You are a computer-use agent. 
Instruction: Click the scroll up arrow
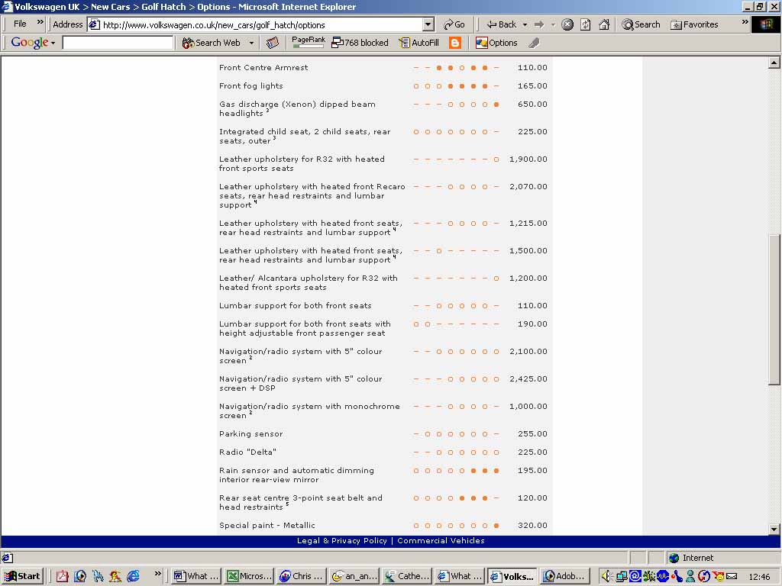coord(774,63)
